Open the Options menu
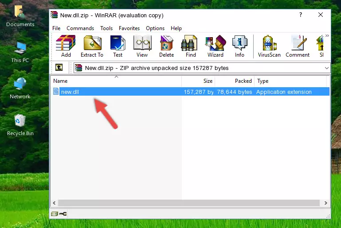The width and height of the screenshot is (341, 228). click(x=155, y=28)
